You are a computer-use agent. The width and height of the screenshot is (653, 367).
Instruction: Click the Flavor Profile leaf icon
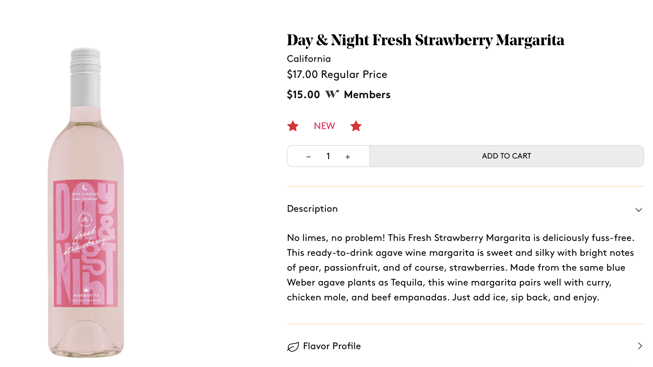click(x=293, y=346)
